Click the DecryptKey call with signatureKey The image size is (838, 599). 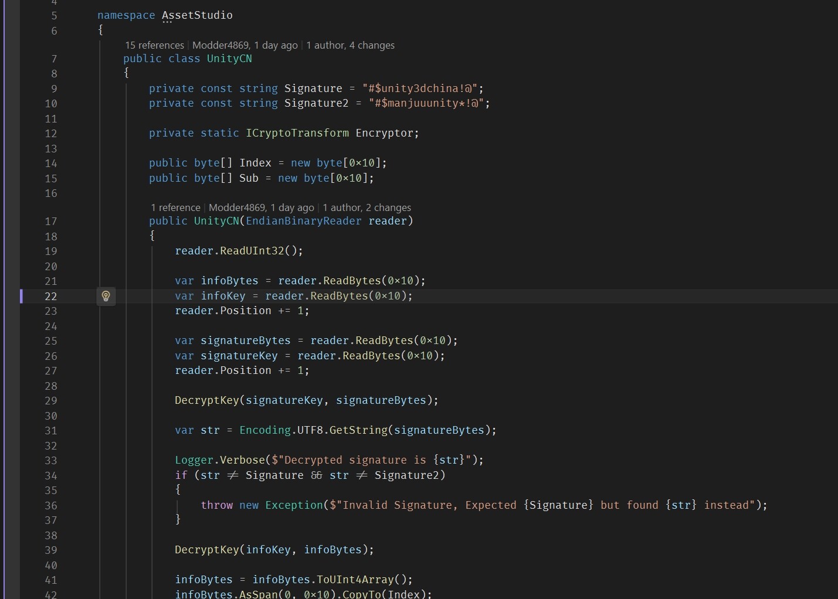pyautogui.click(x=206, y=400)
